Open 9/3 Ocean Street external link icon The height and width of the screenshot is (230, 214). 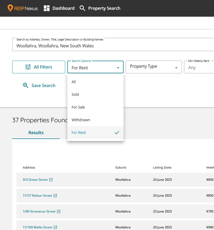click(x=51, y=180)
